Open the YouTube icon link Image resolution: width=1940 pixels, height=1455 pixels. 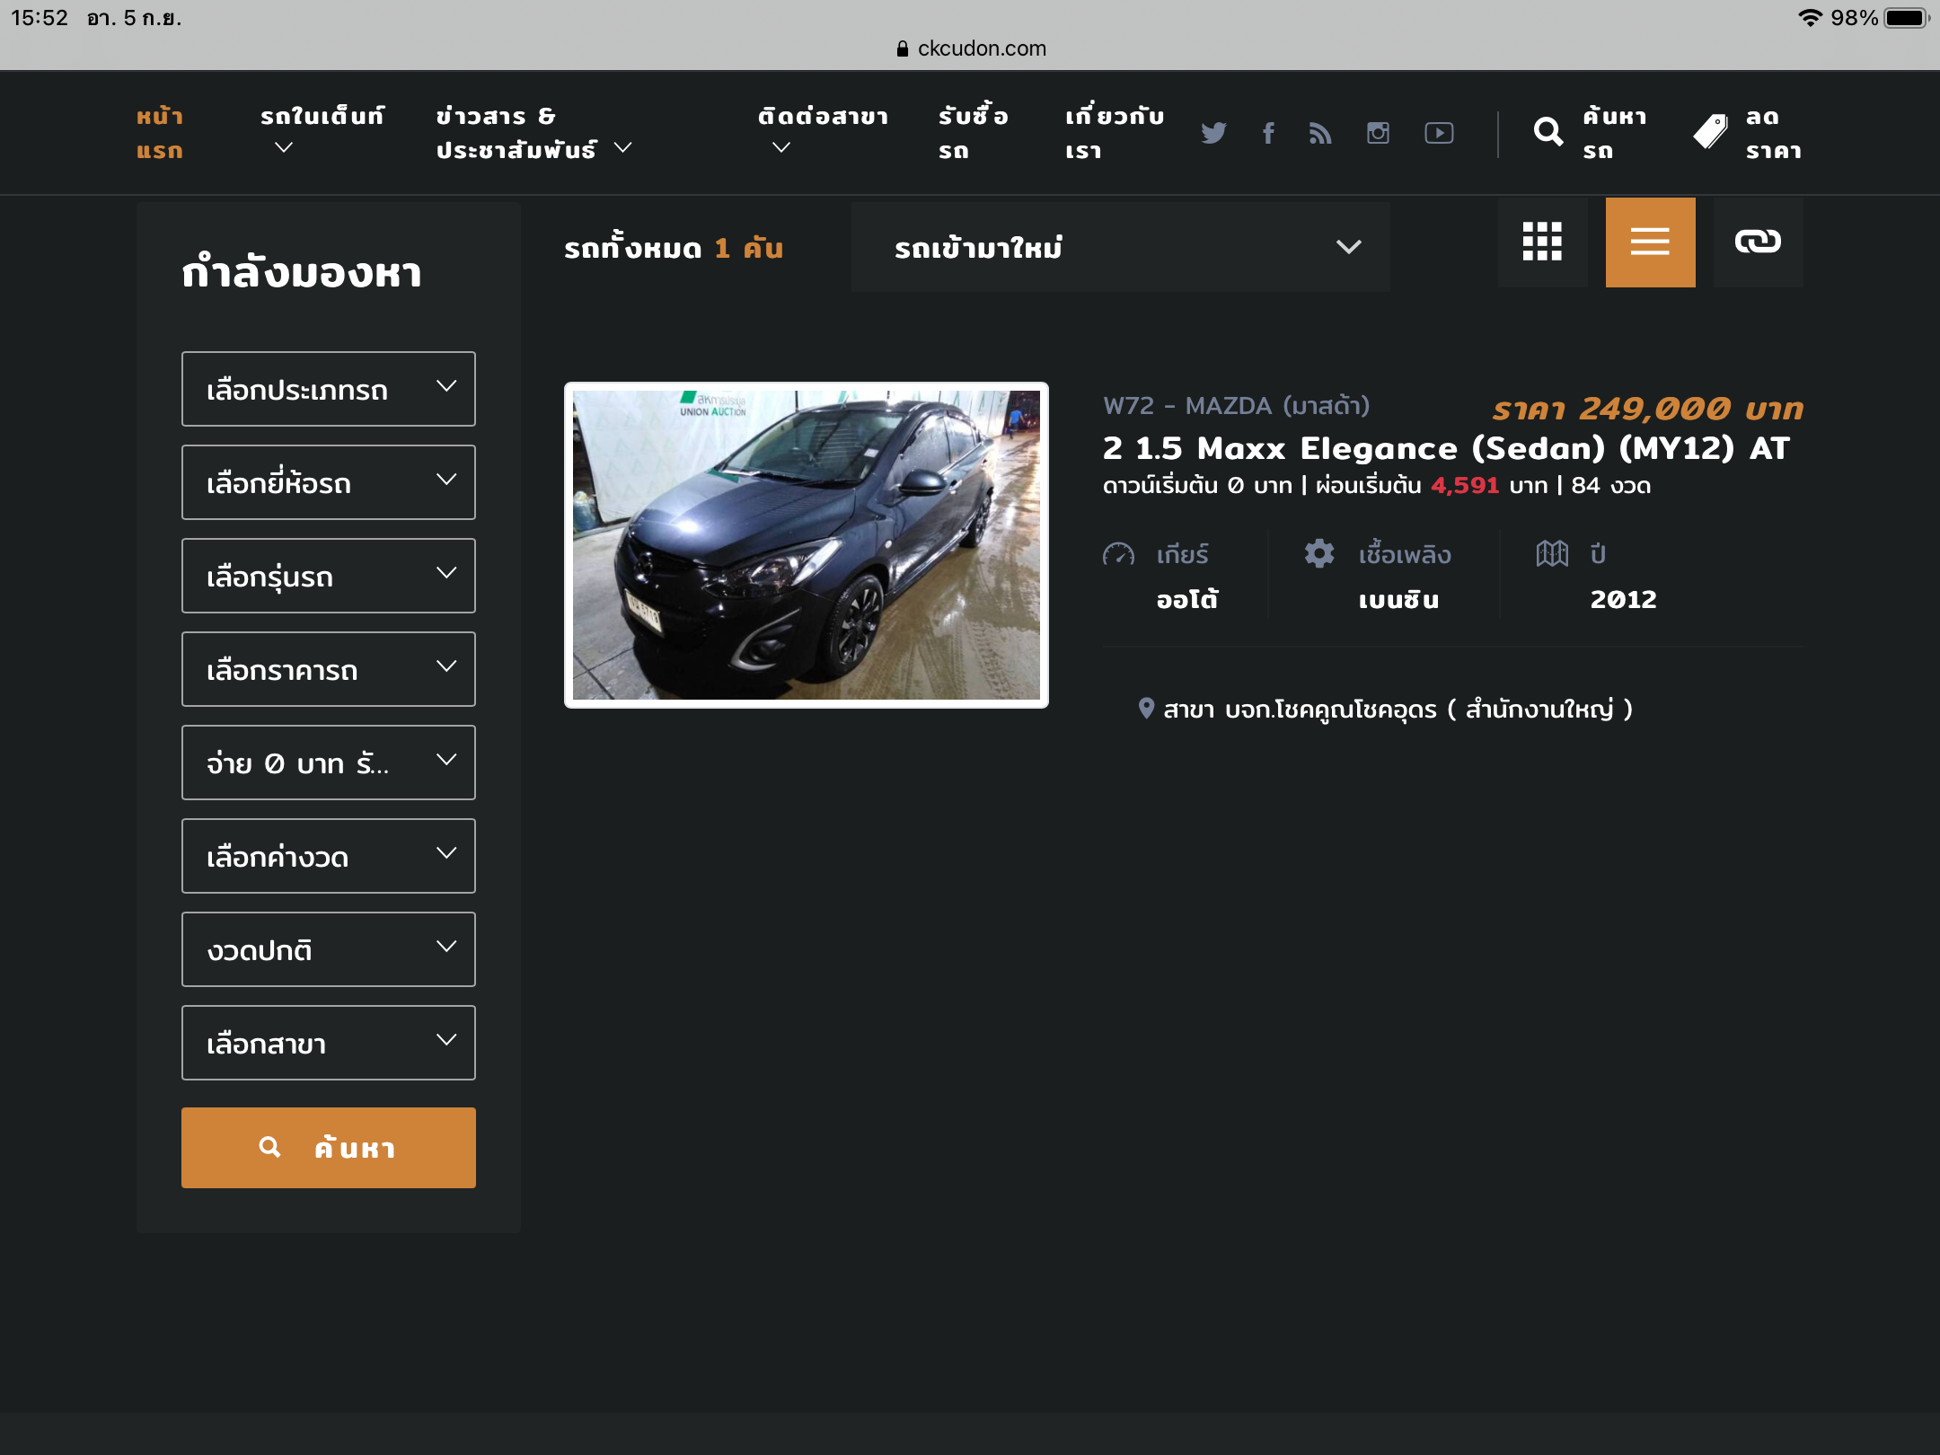coord(1439,133)
